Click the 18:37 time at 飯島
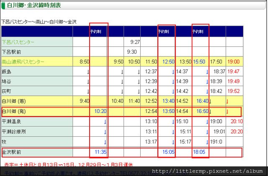This screenshot has height=176, width=268. coord(219,71)
